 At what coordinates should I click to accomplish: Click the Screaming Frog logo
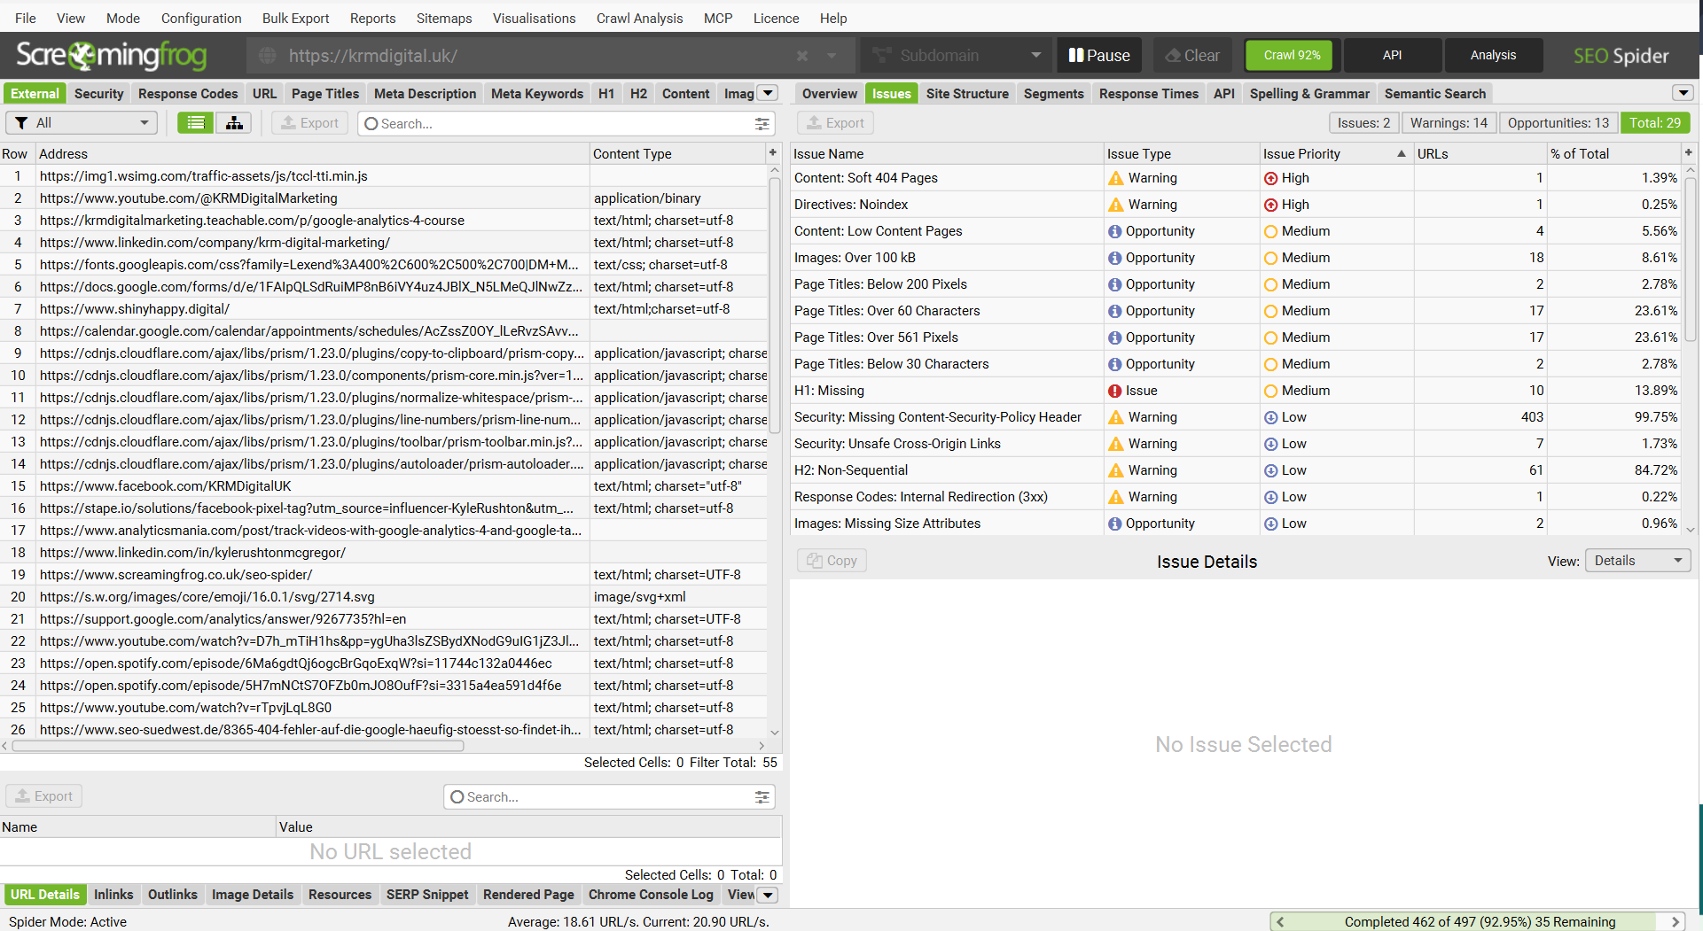(112, 56)
